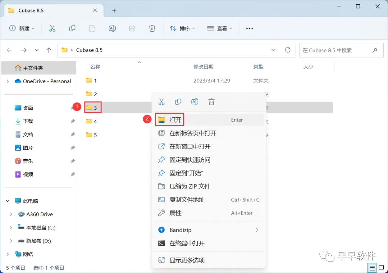Open a new tab with the plus button
This screenshot has height=273, width=388.
pos(114,11)
